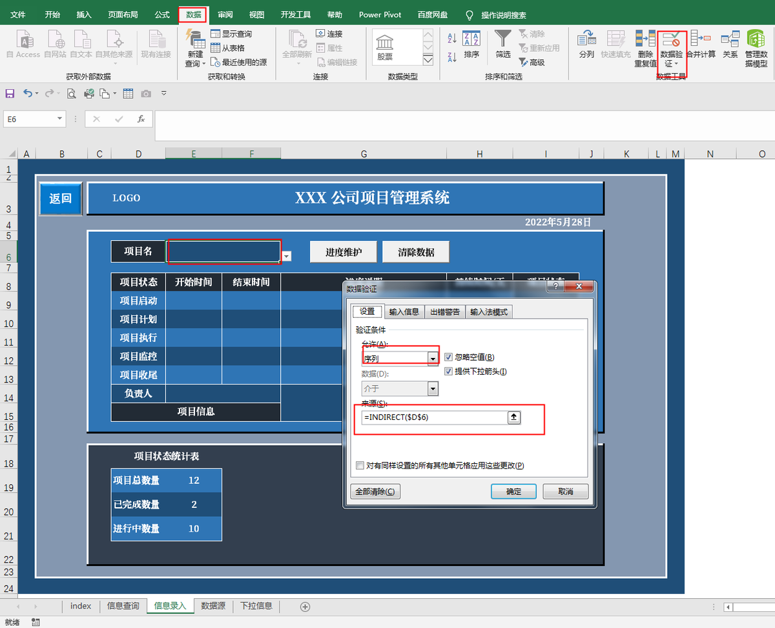Click the add new sheet plus icon
Image resolution: width=775 pixels, height=628 pixels.
pos(305,606)
